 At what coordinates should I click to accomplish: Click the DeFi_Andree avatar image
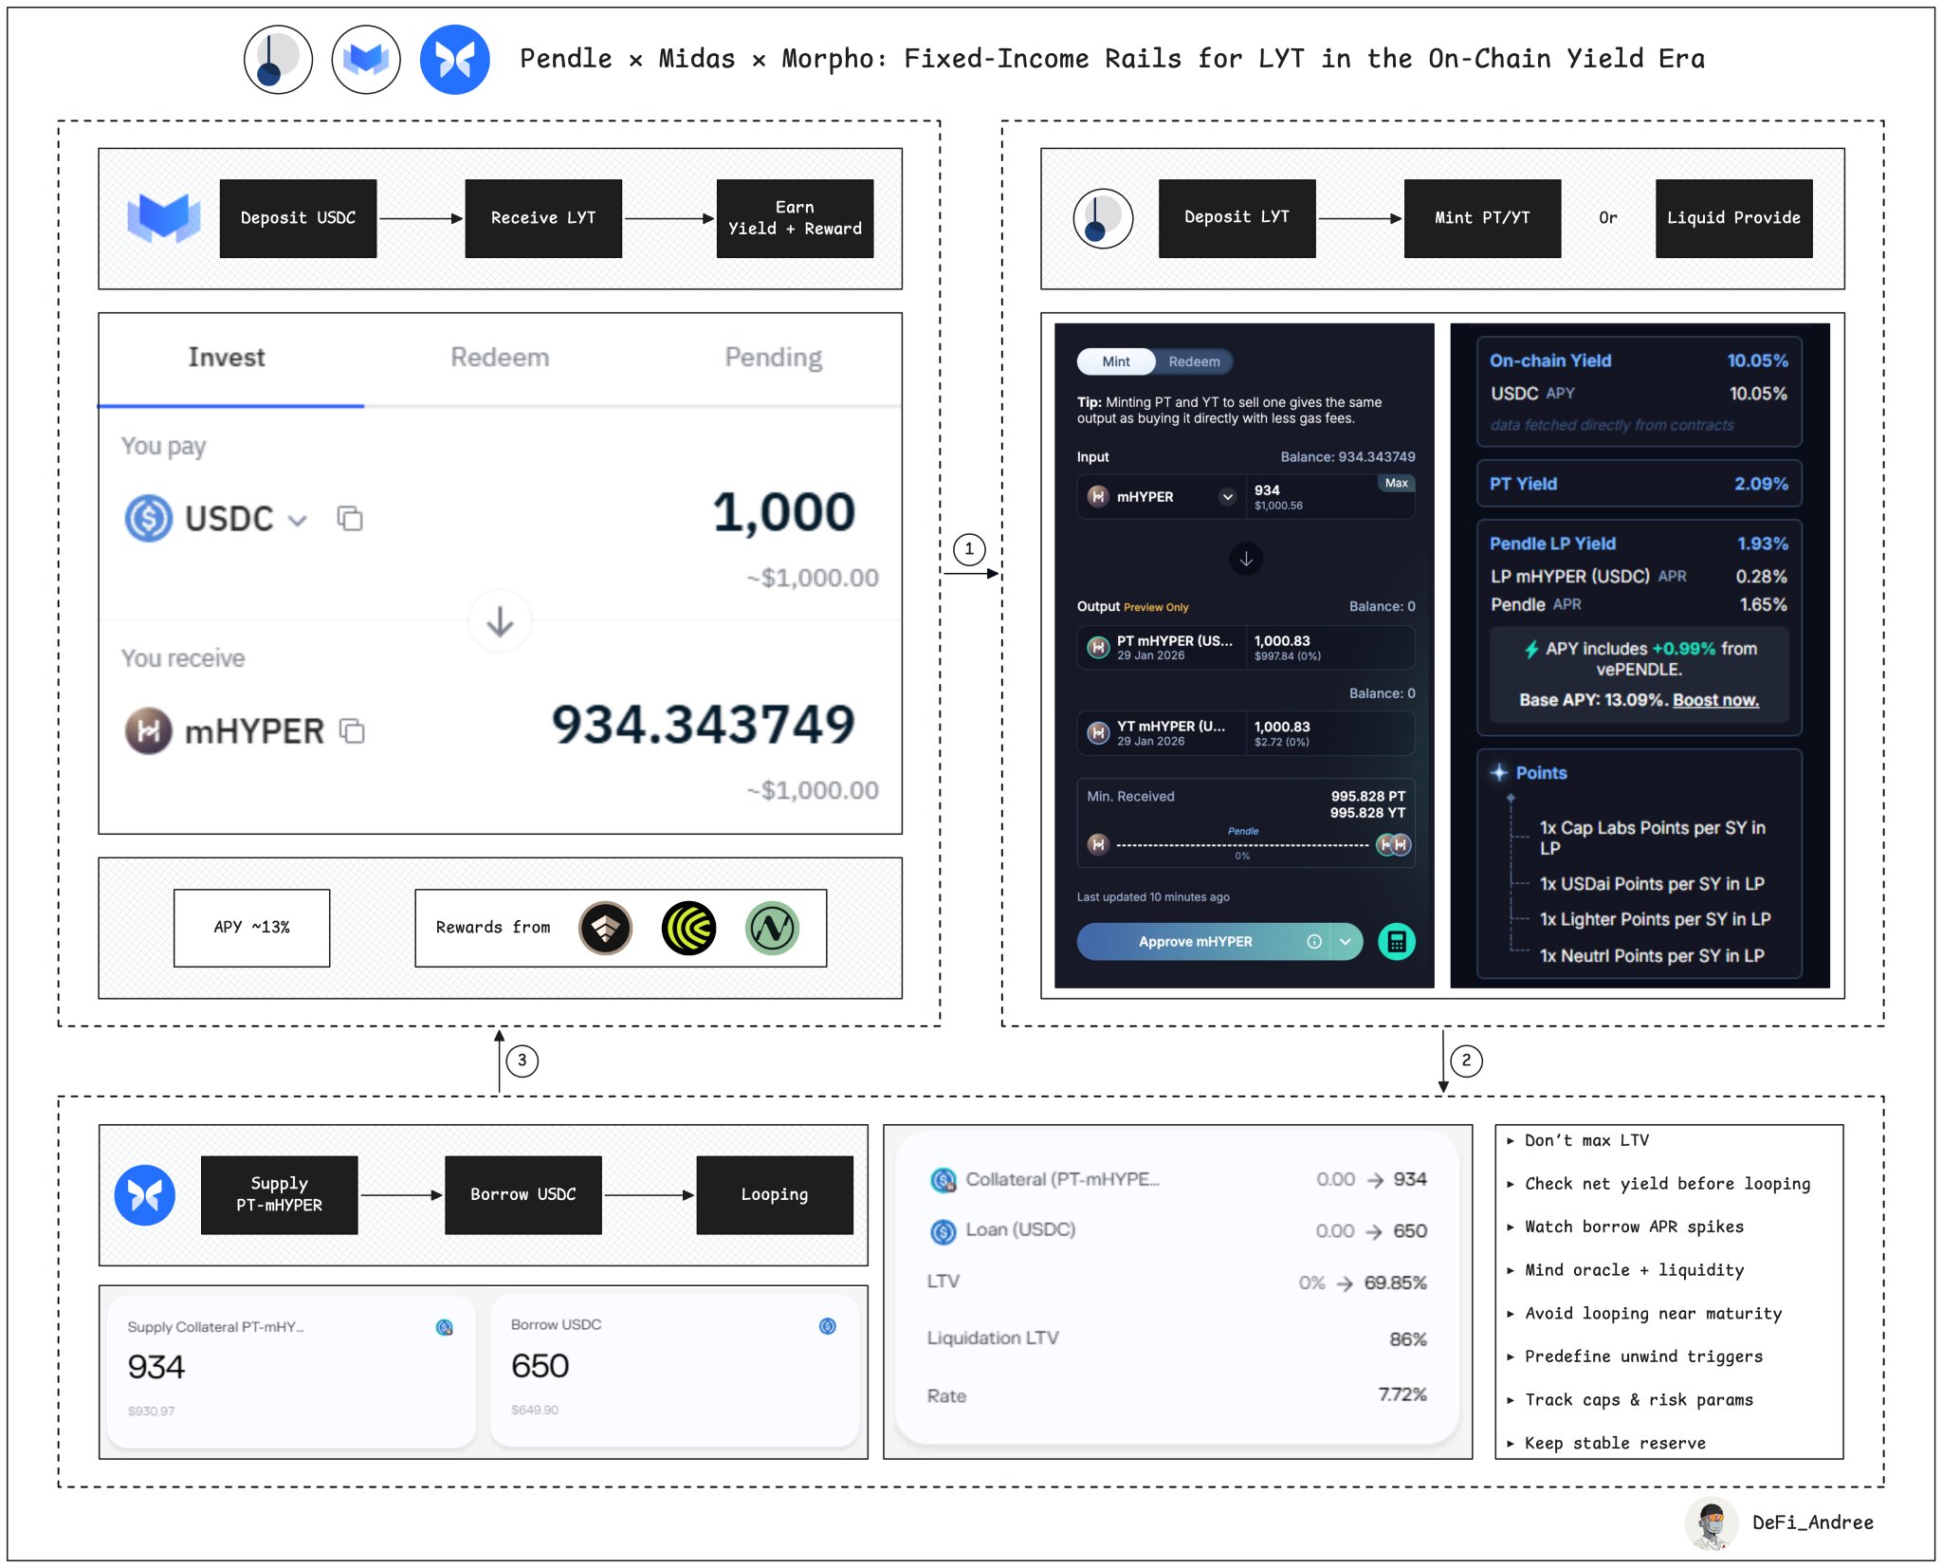[1713, 1522]
